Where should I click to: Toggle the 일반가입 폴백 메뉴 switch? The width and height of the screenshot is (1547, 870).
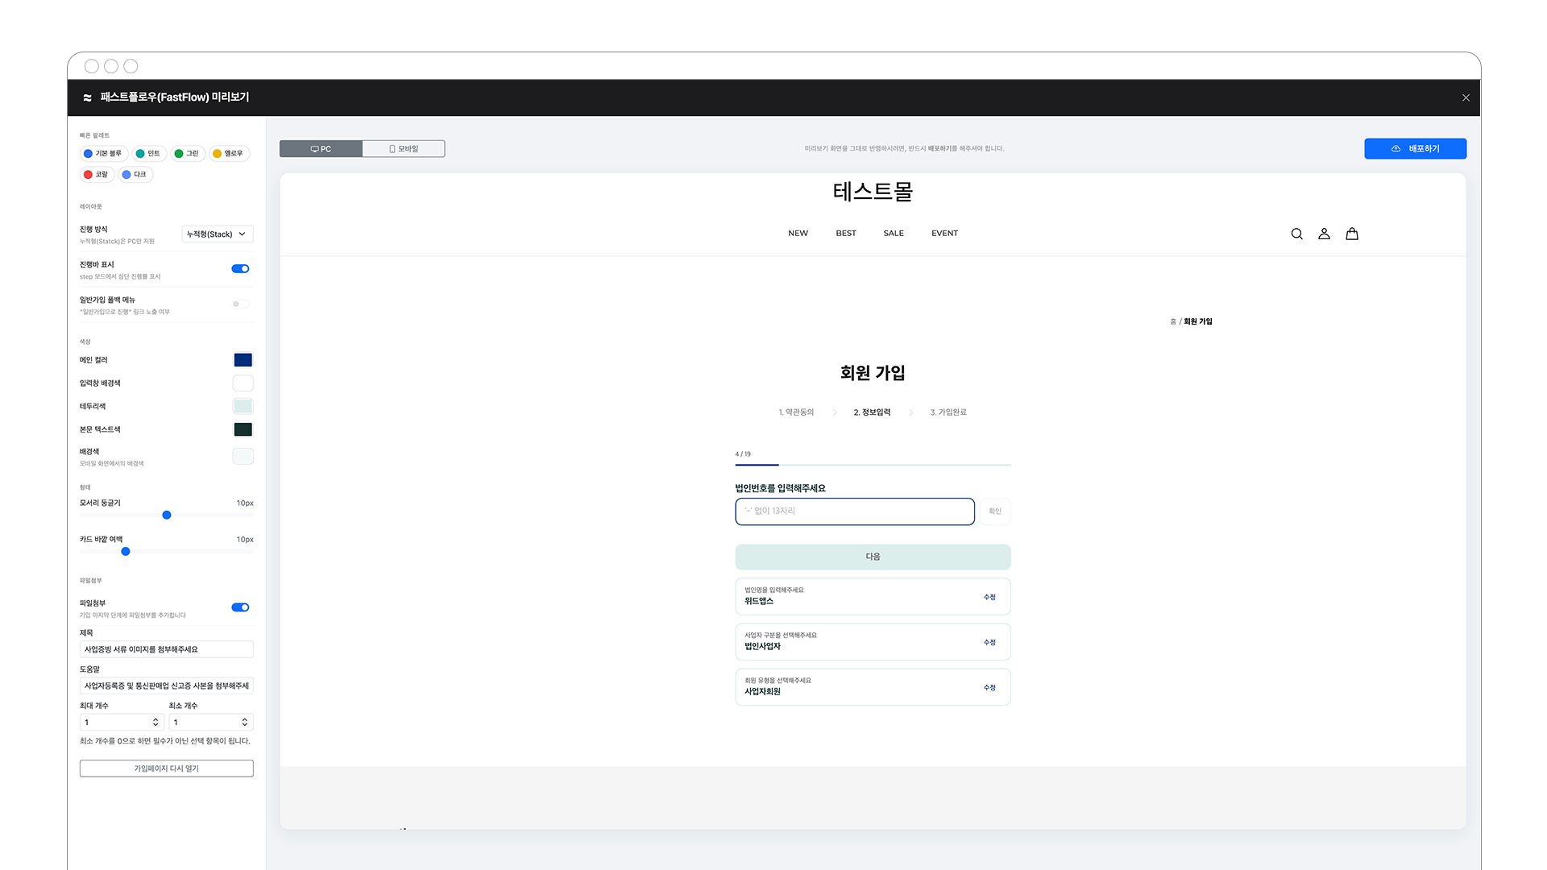click(x=240, y=304)
